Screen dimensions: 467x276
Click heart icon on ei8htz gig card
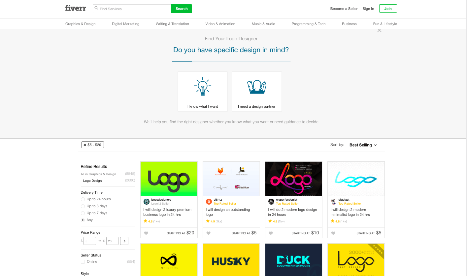click(x=209, y=233)
